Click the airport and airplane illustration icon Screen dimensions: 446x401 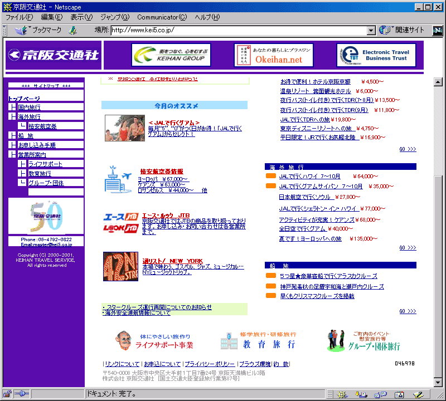tap(118, 179)
